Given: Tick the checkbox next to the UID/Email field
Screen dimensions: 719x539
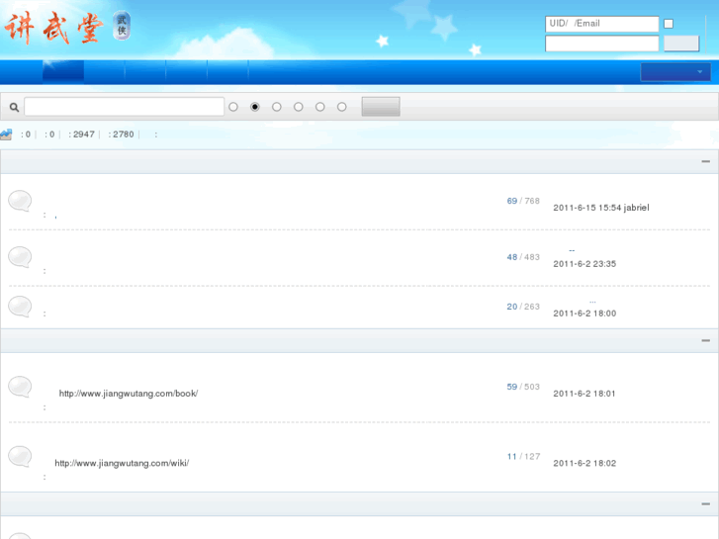Looking at the screenshot, I should tap(669, 24).
